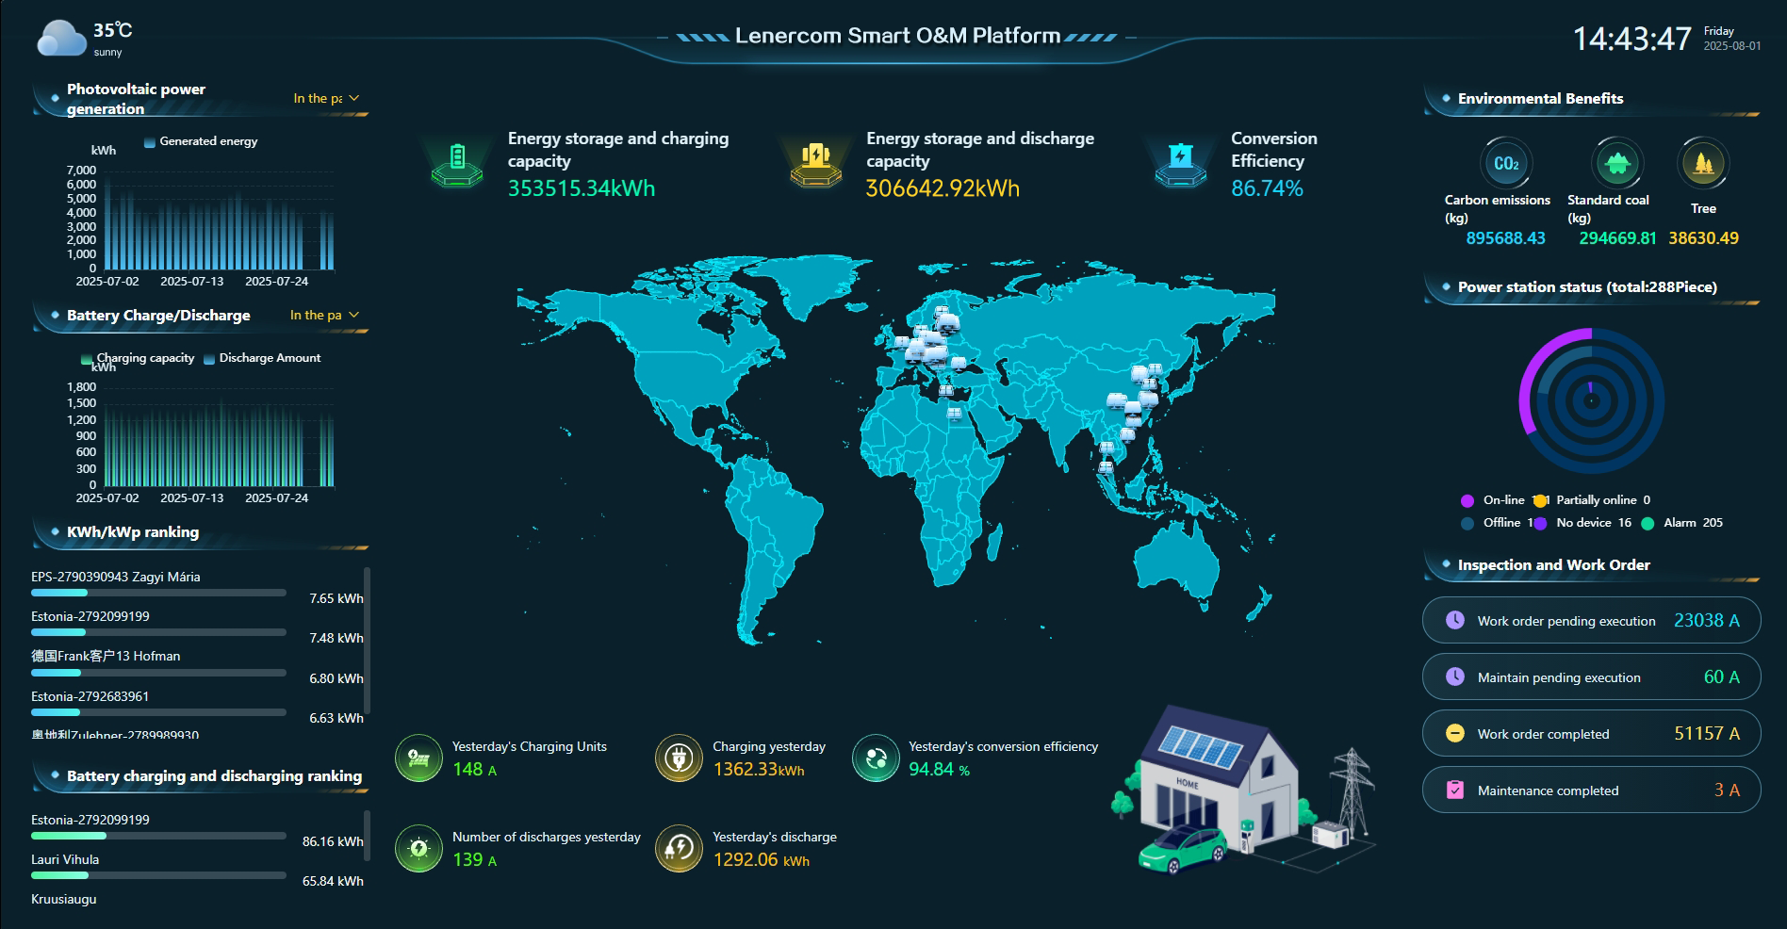Click the KWh/kWp ranking list scrollbar
This screenshot has height=929, width=1787.
367,641
